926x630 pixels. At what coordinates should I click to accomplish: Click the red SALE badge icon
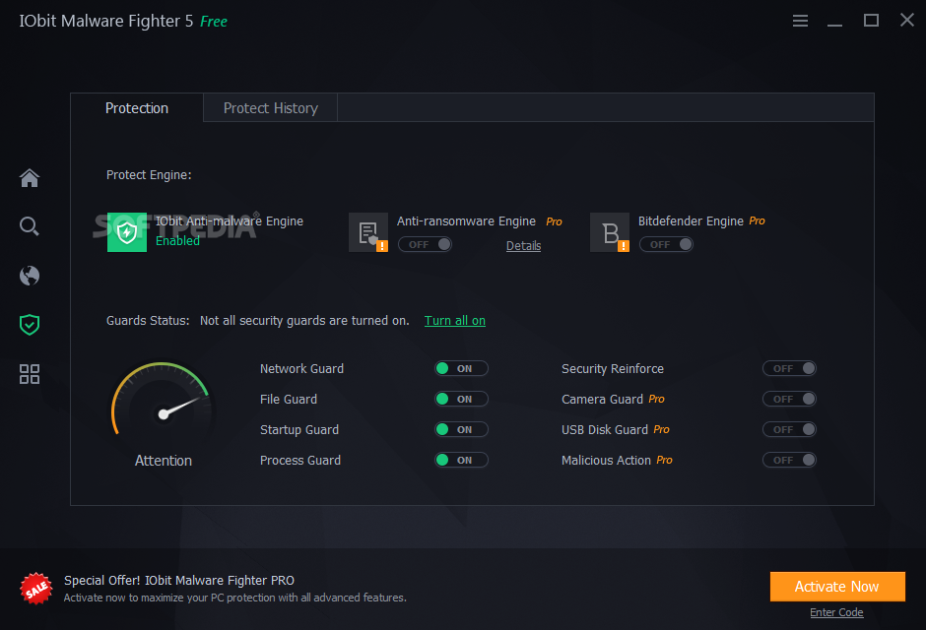point(36,589)
